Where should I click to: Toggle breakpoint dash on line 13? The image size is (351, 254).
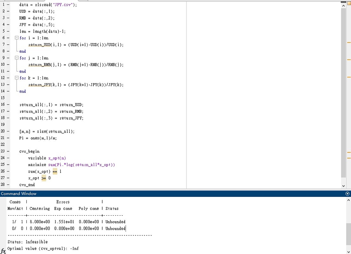pyautogui.click(x=8, y=85)
